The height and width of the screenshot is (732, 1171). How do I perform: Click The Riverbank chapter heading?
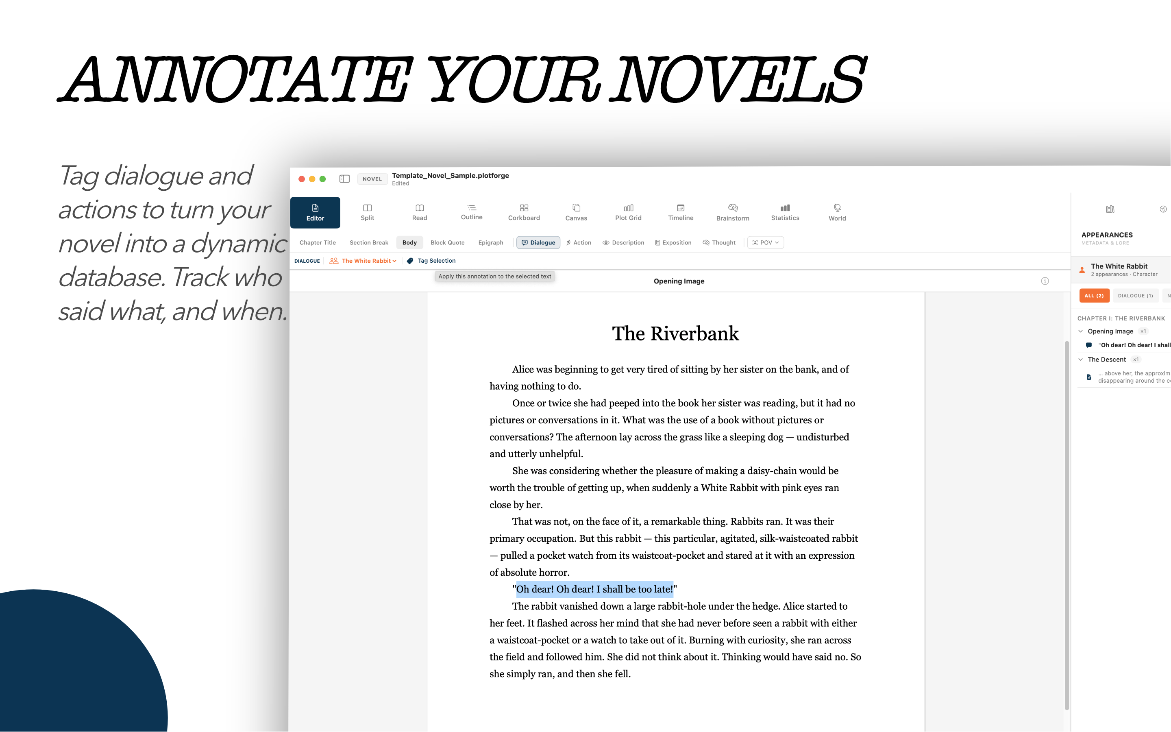[x=675, y=333]
